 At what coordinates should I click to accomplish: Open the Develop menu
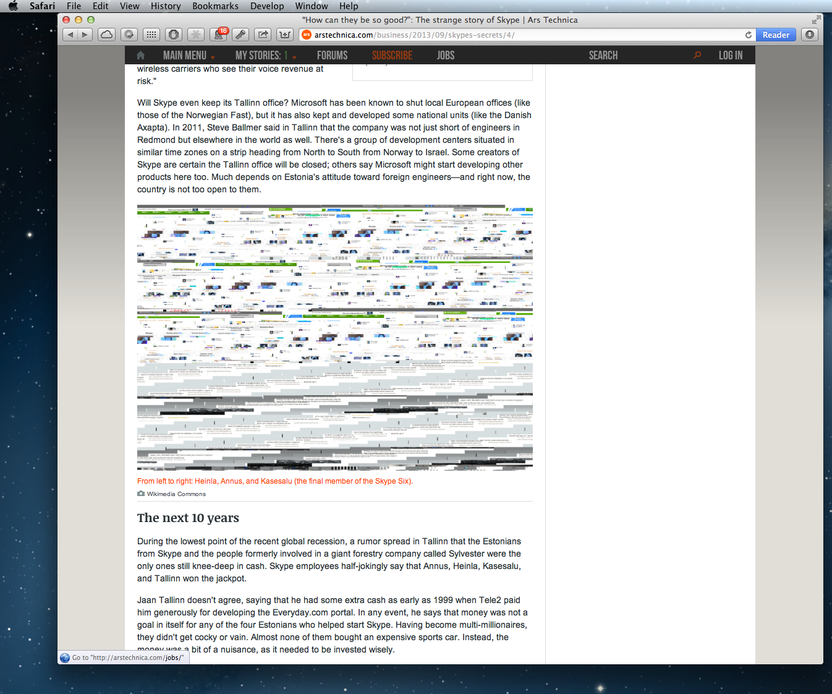pos(267,6)
